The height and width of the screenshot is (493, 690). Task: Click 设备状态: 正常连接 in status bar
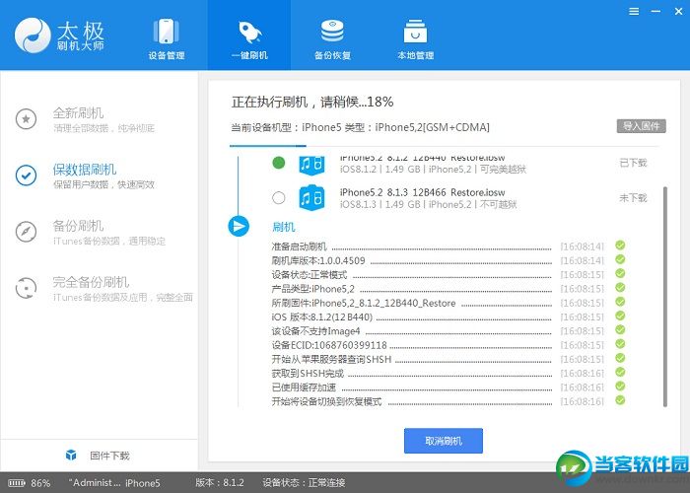[x=304, y=483]
